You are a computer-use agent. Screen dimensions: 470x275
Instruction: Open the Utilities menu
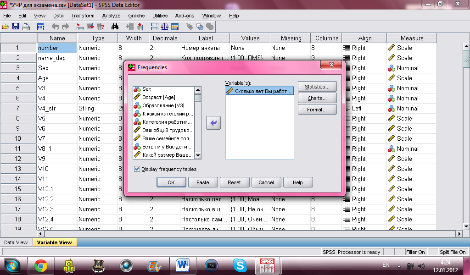pyautogui.click(x=160, y=16)
